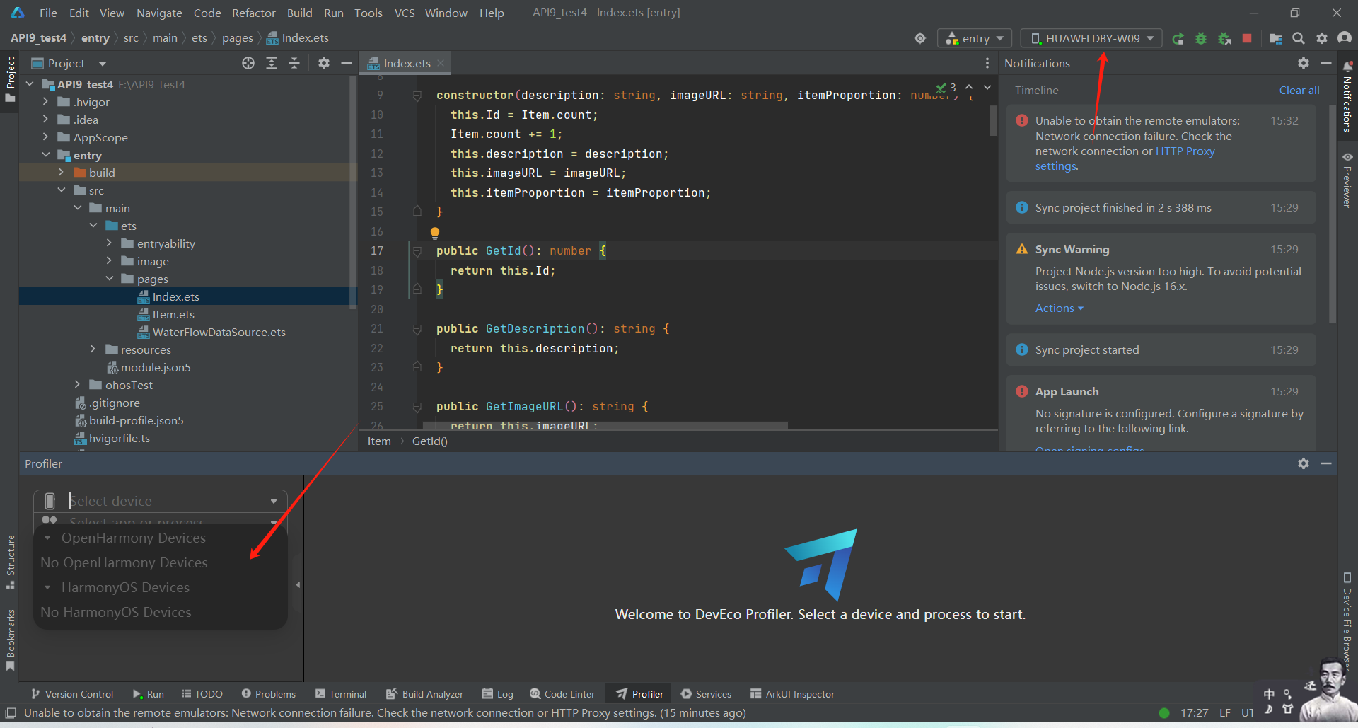The image size is (1358, 728).
Task: Minimize the Profiler panel
Action: coord(1326,463)
